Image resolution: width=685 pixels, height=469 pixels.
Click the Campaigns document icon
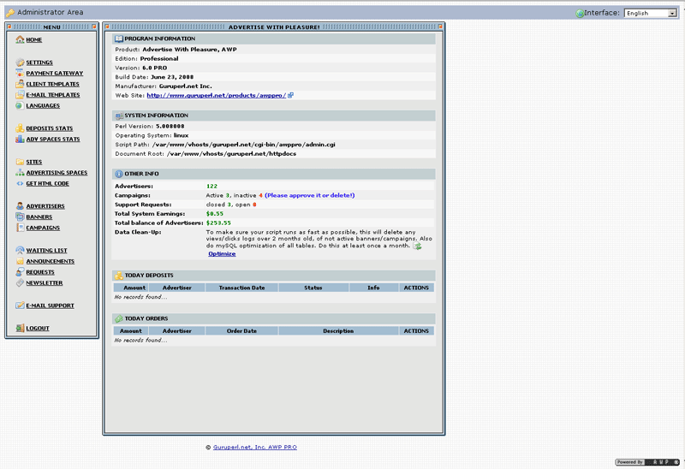point(20,228)
